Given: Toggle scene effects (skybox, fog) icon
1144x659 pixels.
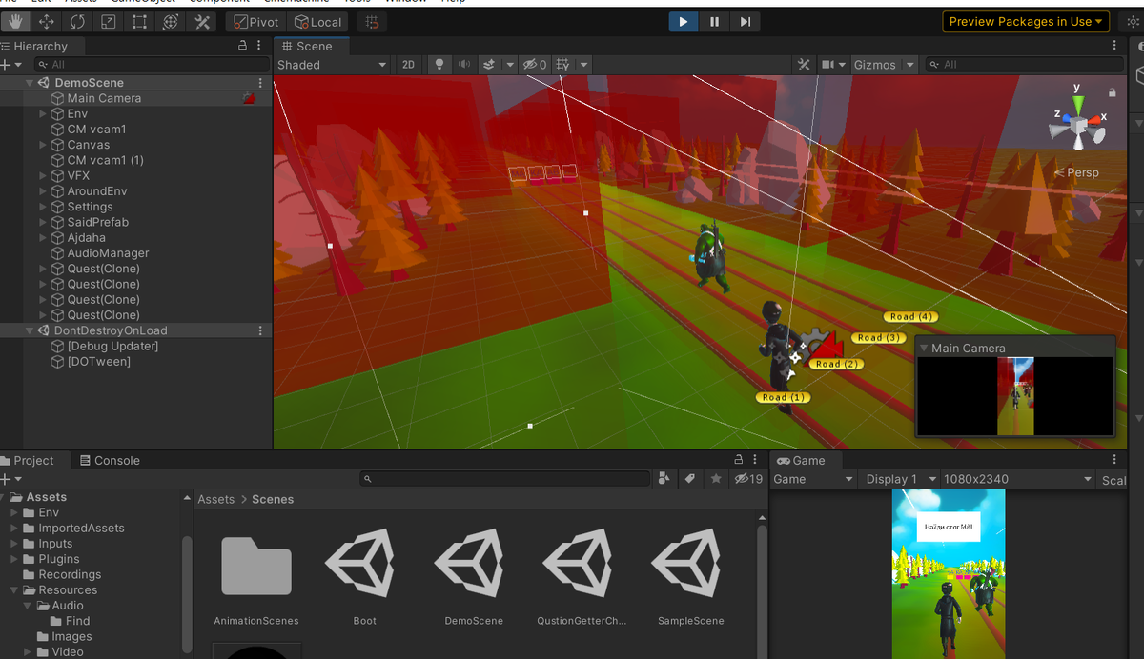Looking at the screenshot, I should [x=488, y=65].
